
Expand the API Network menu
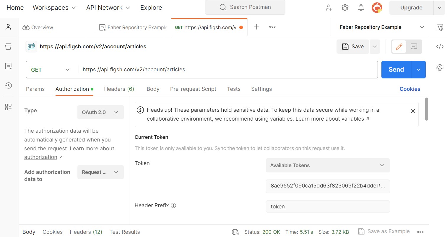(108, 8)
